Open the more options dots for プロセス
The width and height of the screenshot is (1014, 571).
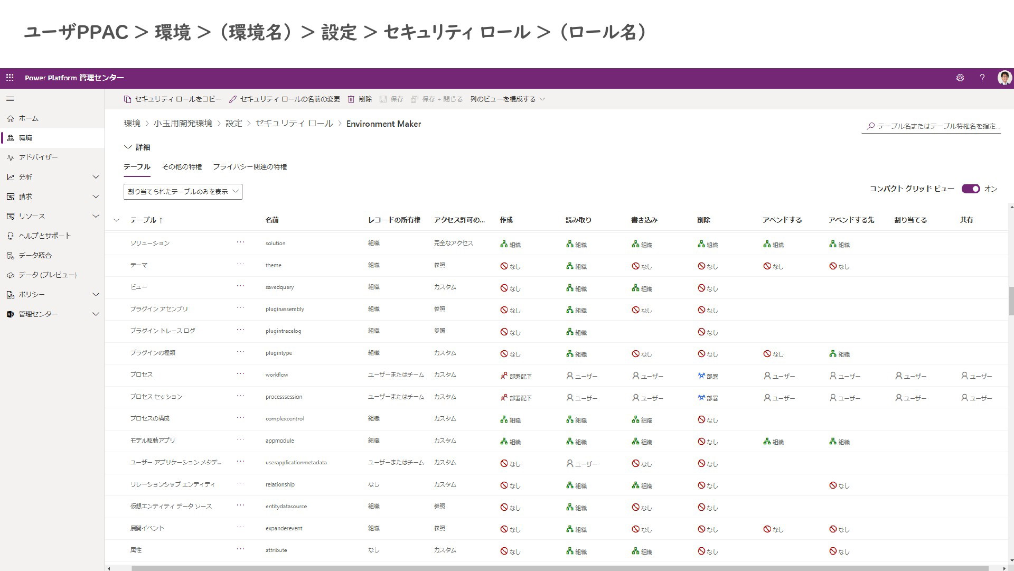(240, 373)
